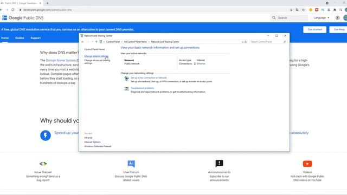Open the Home tab on Google Public DNS

pyautogui.click(x=5, y=38)
